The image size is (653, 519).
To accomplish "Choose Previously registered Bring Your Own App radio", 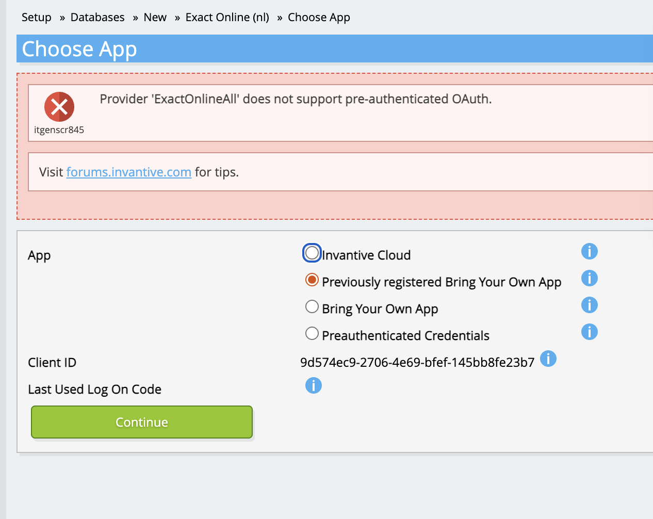I will point(312,280).
